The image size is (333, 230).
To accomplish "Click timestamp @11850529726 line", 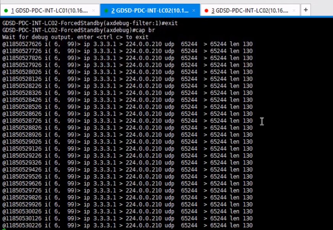I will [128, 191].
